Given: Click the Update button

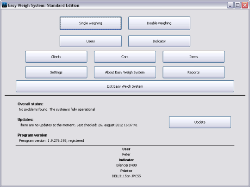Looking at the screenshot, I should [x=200, y=122].
